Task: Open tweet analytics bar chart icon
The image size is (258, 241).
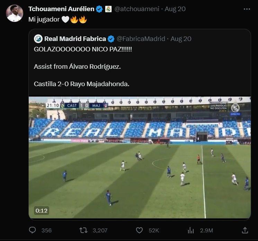Action: 190,230
